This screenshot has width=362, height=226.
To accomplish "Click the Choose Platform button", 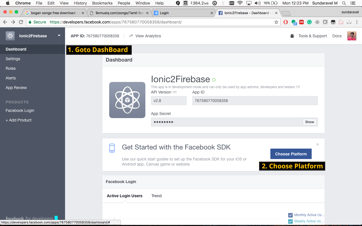I will pyautogui.click(x=291, y=154).
